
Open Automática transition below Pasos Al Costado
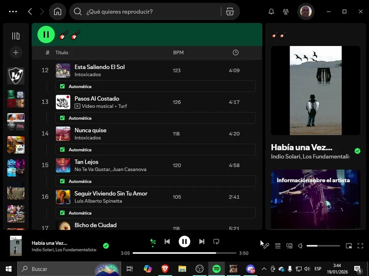156,118
